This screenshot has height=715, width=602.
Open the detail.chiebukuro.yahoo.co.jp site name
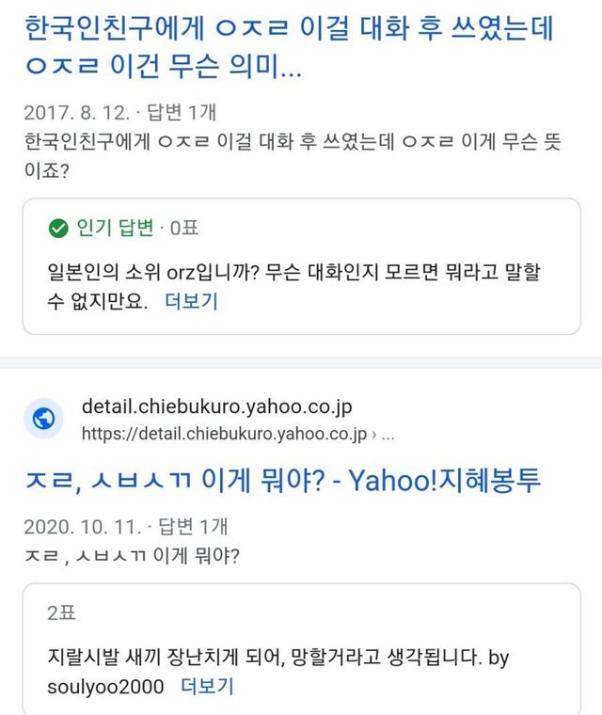tap(217, 407)
